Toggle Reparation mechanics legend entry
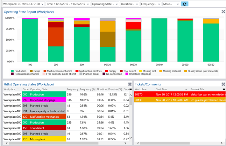This screenshot has width=226, height=146. [x=25, y=74]
